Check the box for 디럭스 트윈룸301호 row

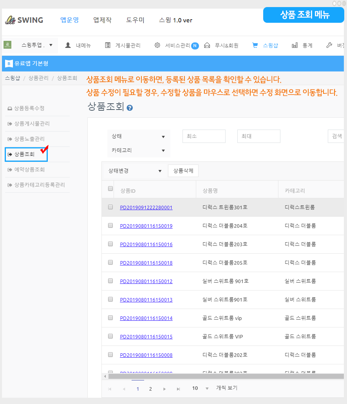coord(110,207)
